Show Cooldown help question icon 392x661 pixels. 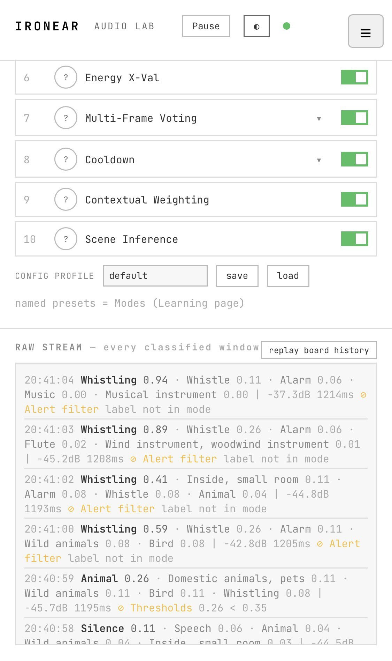(x=66, y=159)
